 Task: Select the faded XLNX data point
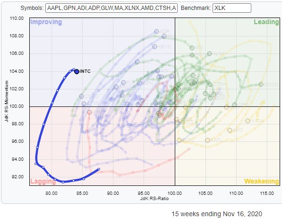point(210,53)
